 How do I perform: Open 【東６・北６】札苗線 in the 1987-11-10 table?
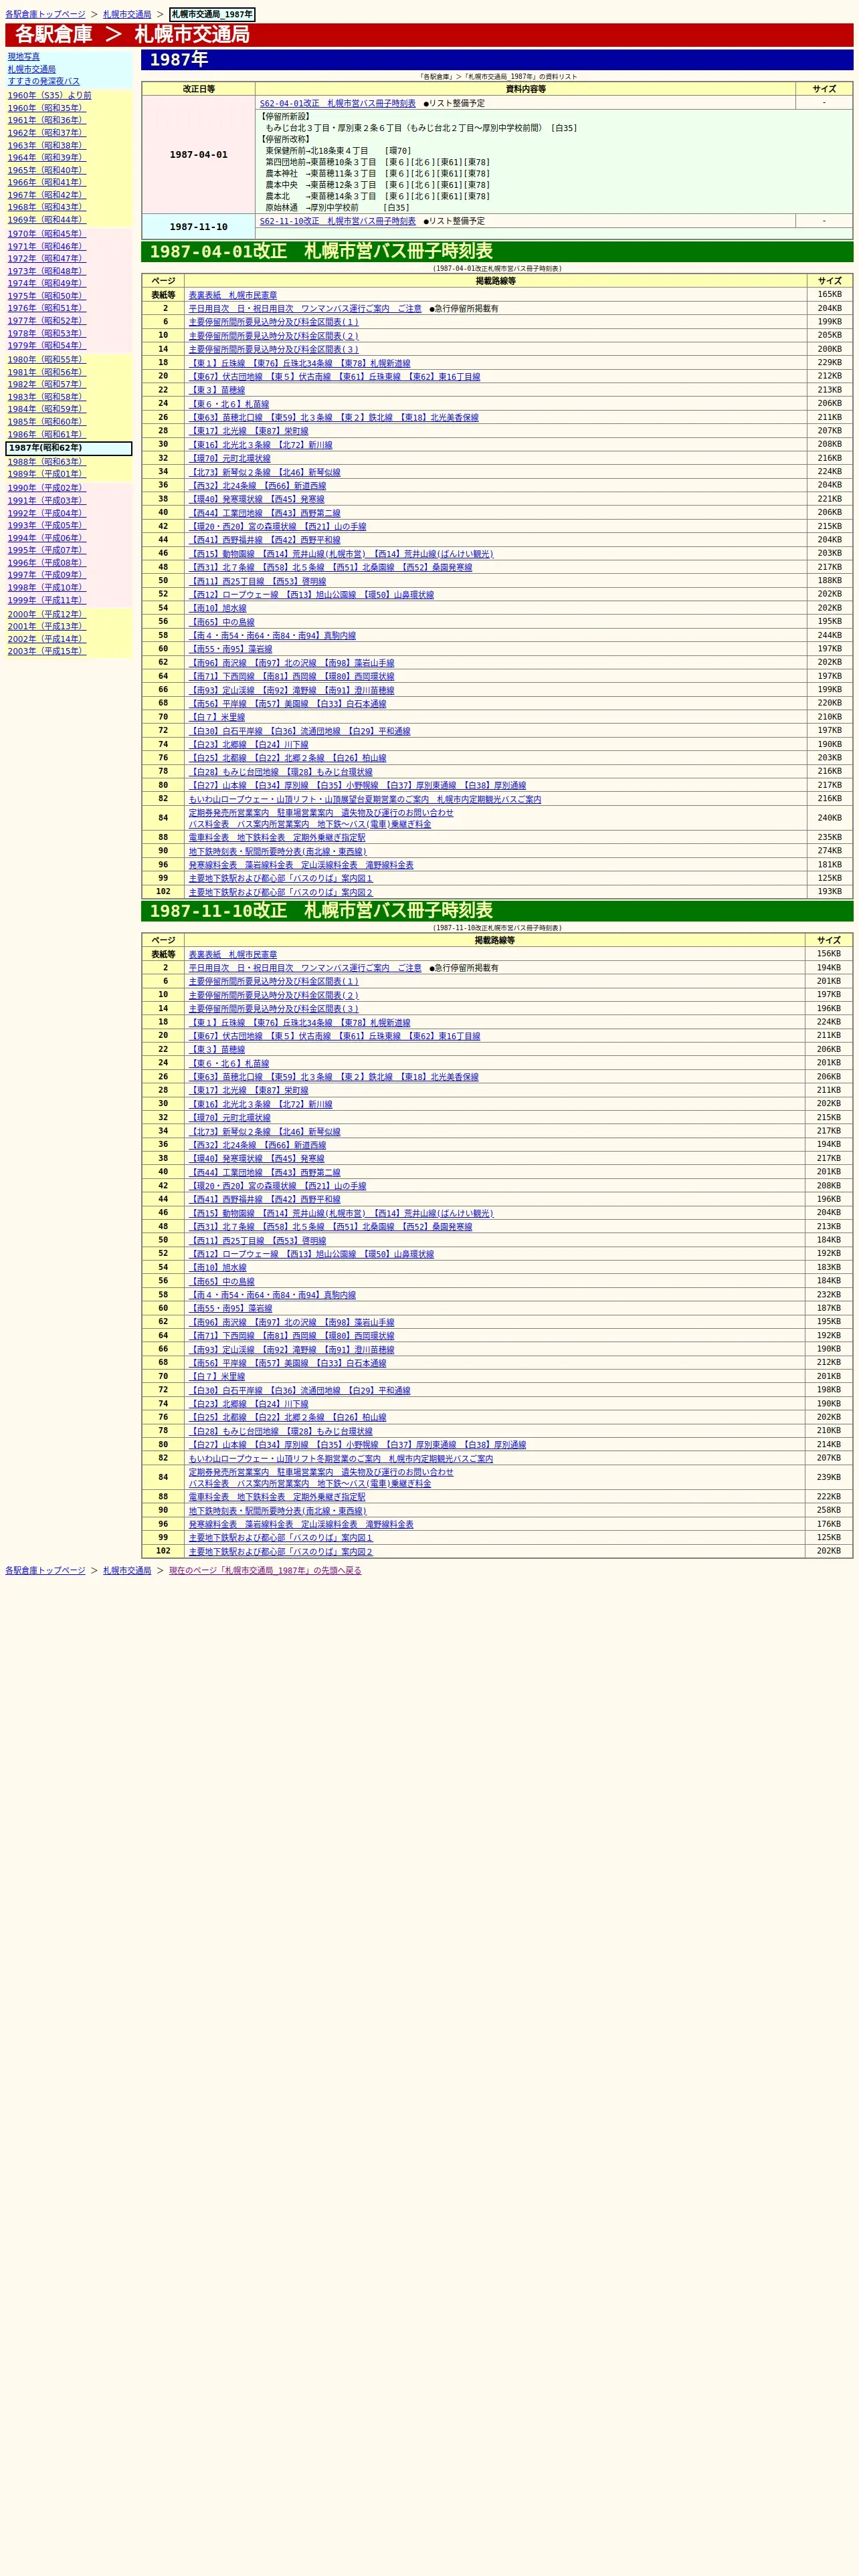coord(229,1064)
